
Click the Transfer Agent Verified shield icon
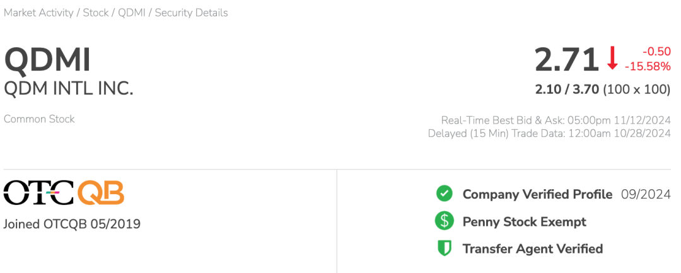(x=445, y=249)
